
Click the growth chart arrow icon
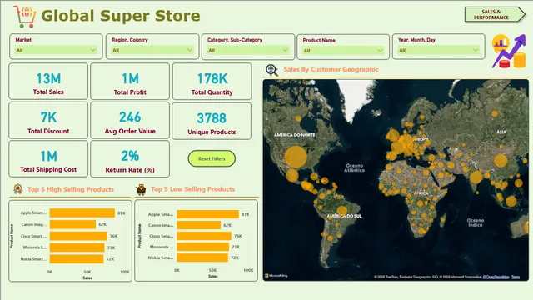tap(509, 51)
